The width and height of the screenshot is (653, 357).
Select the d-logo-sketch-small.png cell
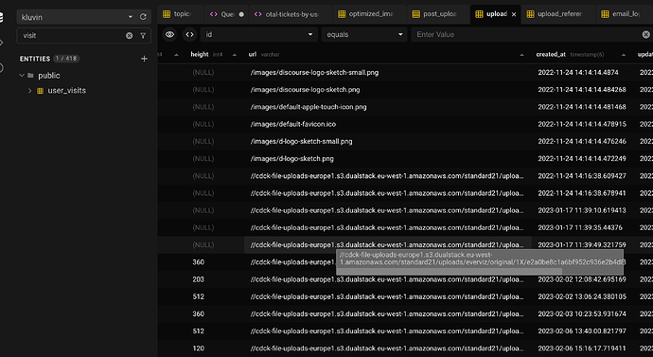pos(302,142)
